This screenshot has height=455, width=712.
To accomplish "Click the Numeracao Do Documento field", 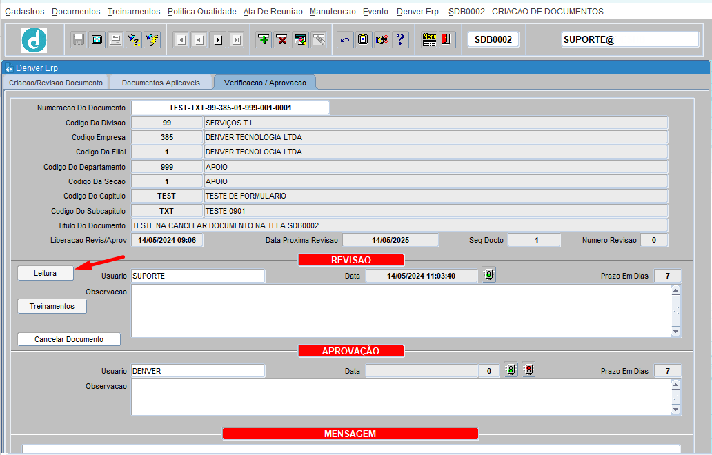I will (x=230, y=108).
